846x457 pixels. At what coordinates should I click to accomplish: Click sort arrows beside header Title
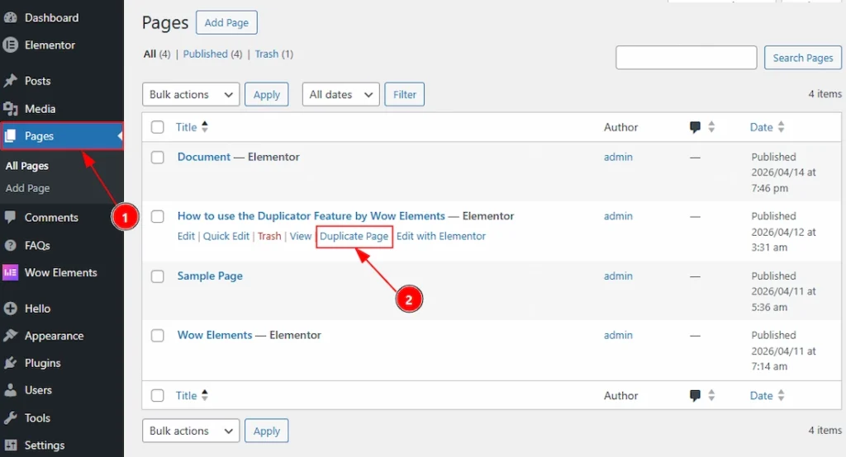205,127
